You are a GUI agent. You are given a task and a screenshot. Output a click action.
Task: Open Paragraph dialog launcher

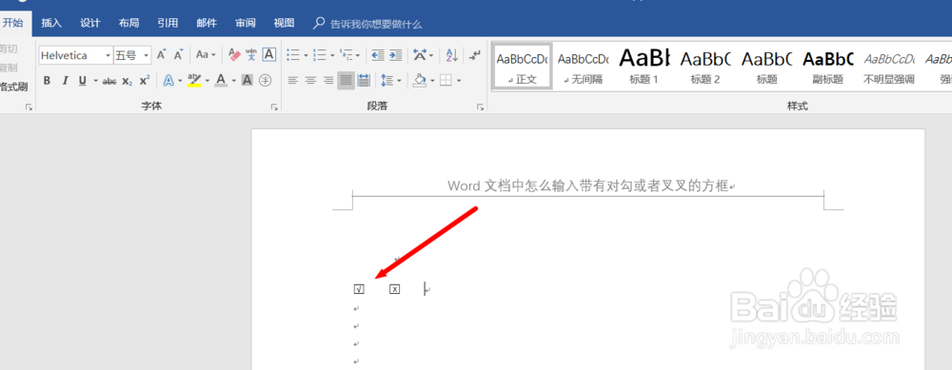pos(480,107)
